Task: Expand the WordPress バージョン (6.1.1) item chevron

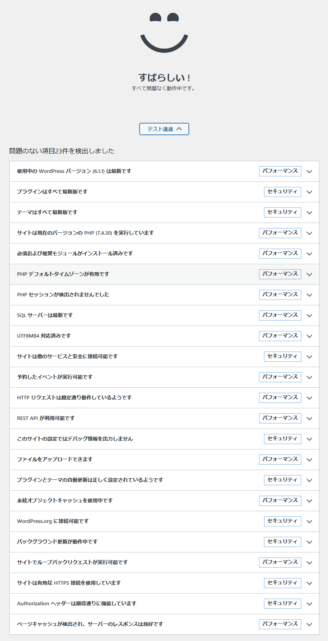Action: pyautogui.click(x=309, y=171)
